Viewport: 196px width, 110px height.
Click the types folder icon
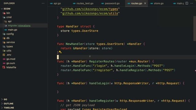coord(4,46)
